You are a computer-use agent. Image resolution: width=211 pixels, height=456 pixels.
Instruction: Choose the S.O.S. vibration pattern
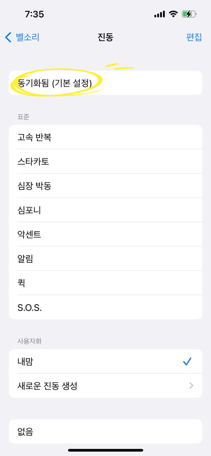105,307
